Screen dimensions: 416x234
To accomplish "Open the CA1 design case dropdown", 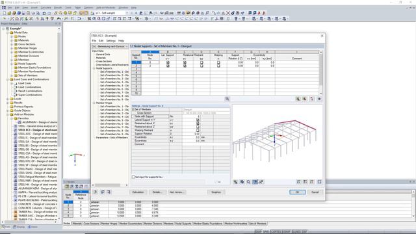I will click(126, 46).
